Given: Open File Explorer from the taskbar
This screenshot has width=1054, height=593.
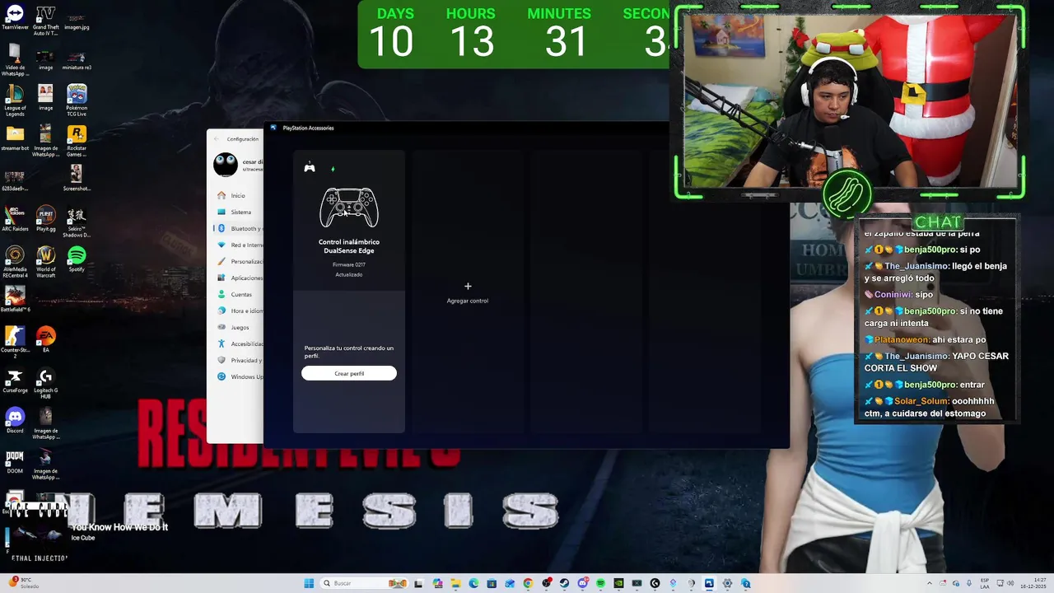Looking at the screenshot, I should pos(455,583).
